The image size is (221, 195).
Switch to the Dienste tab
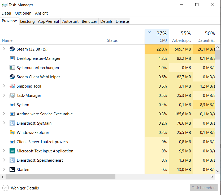(122, 21)
